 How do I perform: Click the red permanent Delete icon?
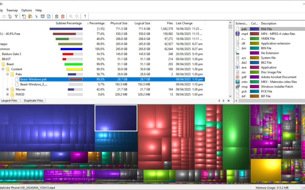[63, 16]
